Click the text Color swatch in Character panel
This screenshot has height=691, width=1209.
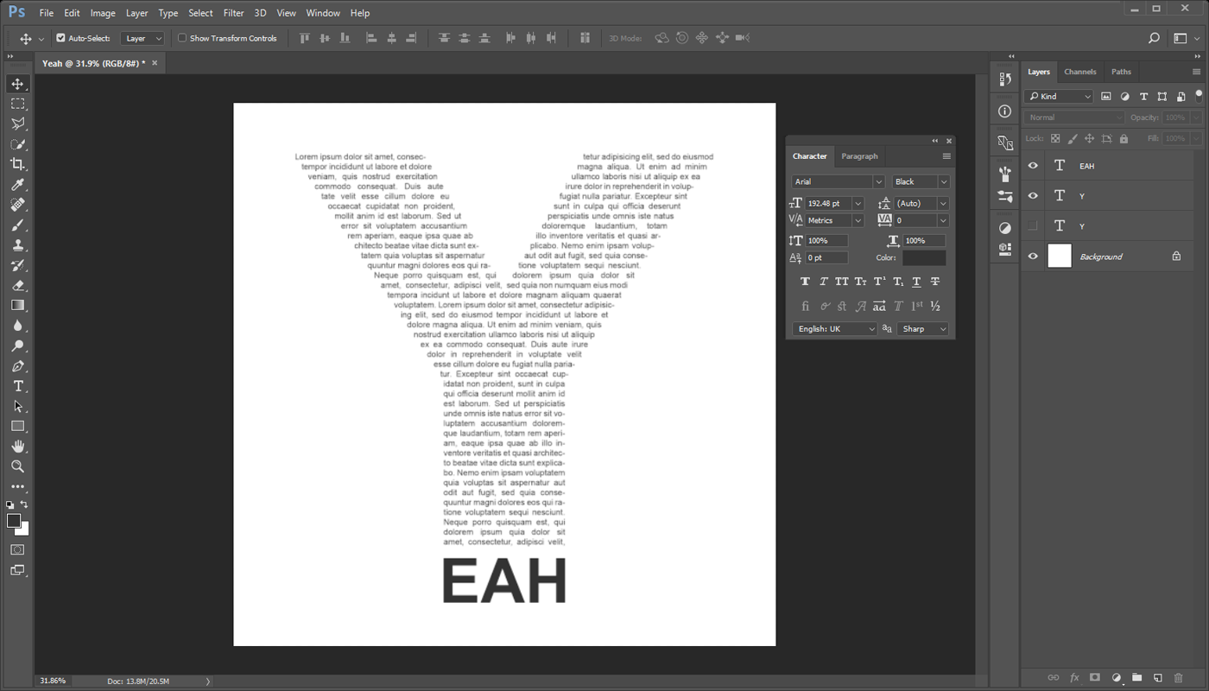(923, 257)
